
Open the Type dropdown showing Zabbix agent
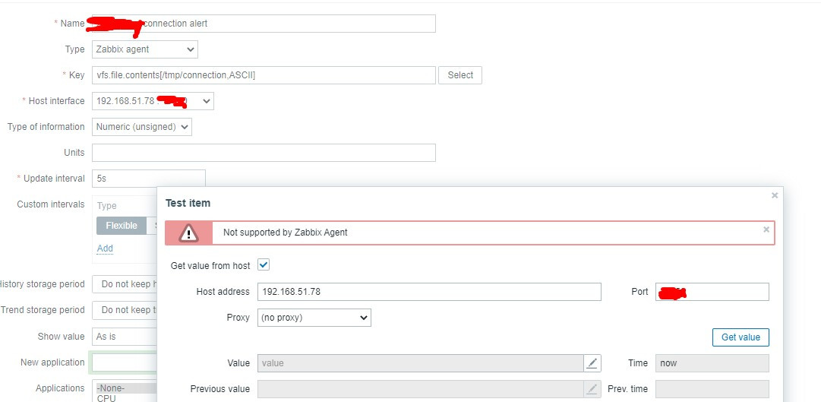point(145,49)
